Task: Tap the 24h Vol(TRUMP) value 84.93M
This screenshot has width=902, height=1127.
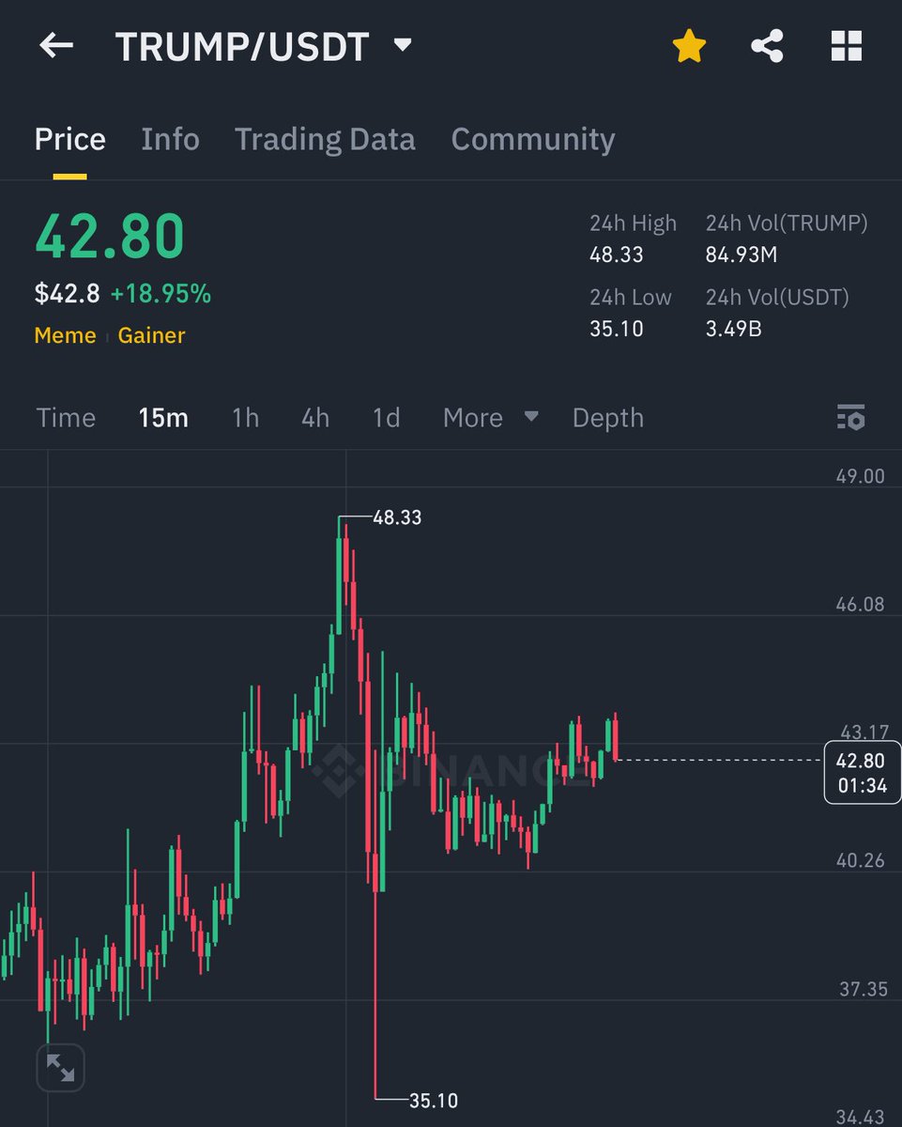Action: pyautogui.click(x=741, y=255)
